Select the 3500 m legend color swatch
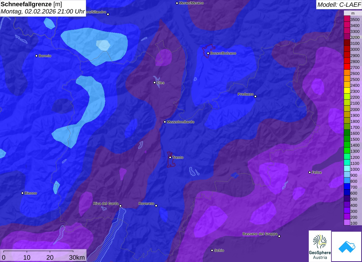The height and width of the screenshot is (262, 362). click(x=347, y=19)
